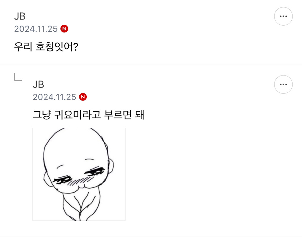Click the word '그냥' starting the reply
Image resolution: width=302 pixels, height=237 pixels.
(x=42, y=115)
